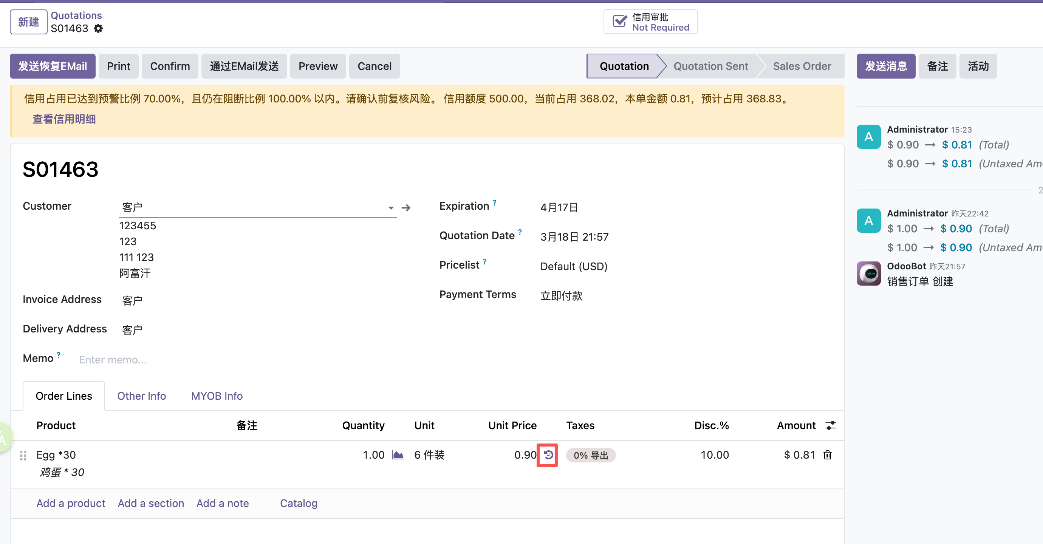The height and width of the screenshot is (544, 1043).
Task: Click the Administrator avatar at 15:23
Action: pyautogui.click(x=868, y=137)
